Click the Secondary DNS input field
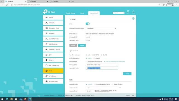The height and width of the screenshot is (101, 179). (102, 68)
